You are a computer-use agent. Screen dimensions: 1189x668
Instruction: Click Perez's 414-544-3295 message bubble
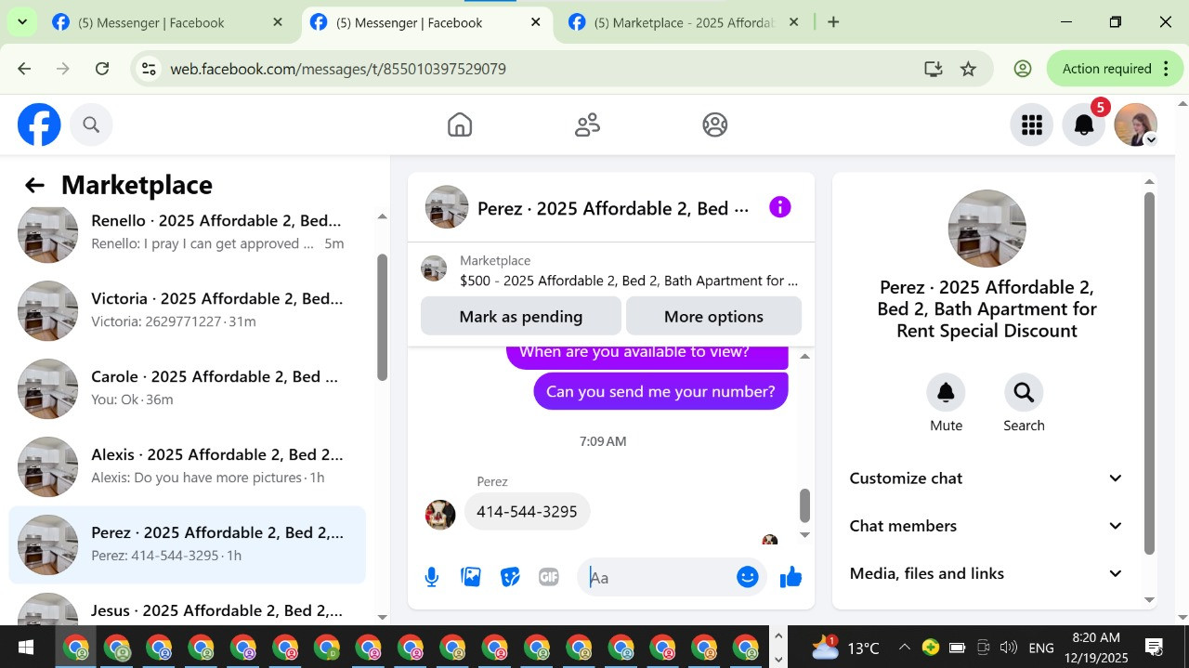527,512
